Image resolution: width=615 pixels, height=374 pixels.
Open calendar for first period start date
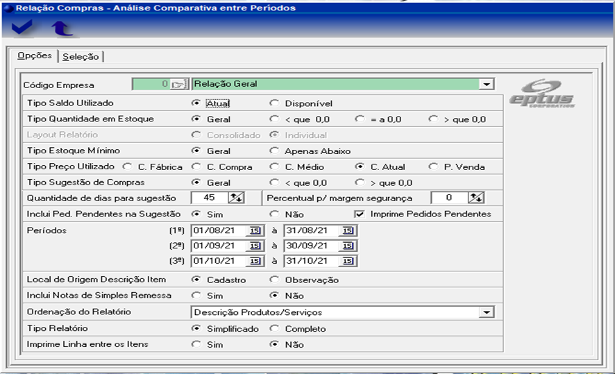pos(255,230)
